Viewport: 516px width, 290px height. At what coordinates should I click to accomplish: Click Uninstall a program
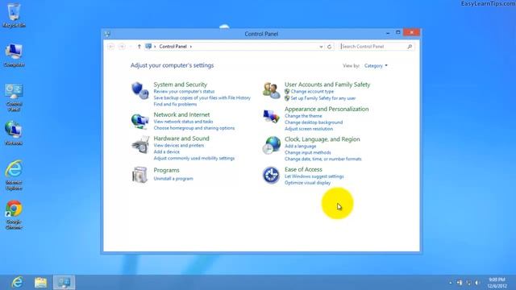click(173, 179)
